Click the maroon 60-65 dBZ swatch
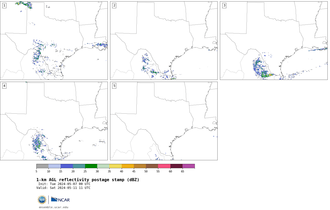This screenshot has height=210, width=330. (x=176, y=166)
